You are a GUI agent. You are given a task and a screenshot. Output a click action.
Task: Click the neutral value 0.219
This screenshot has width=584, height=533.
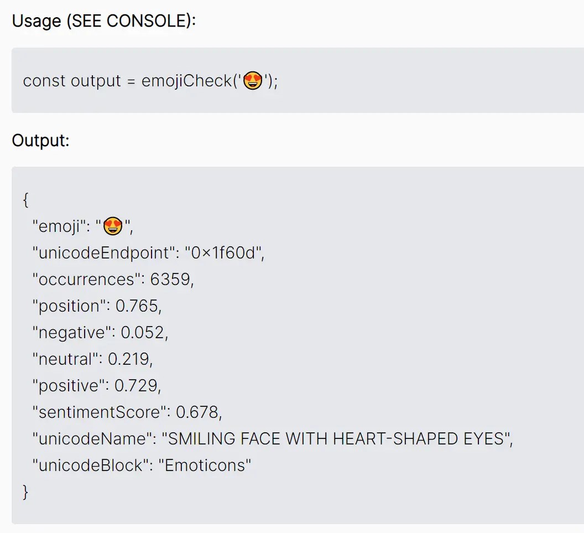click(128, 359)
